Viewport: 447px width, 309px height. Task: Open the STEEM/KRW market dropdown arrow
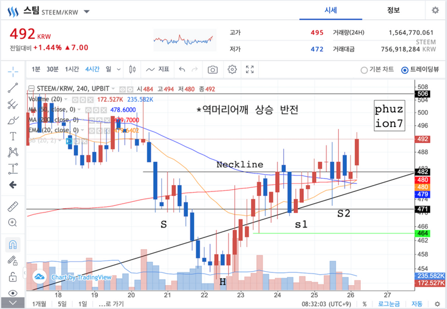click(87, 12)
